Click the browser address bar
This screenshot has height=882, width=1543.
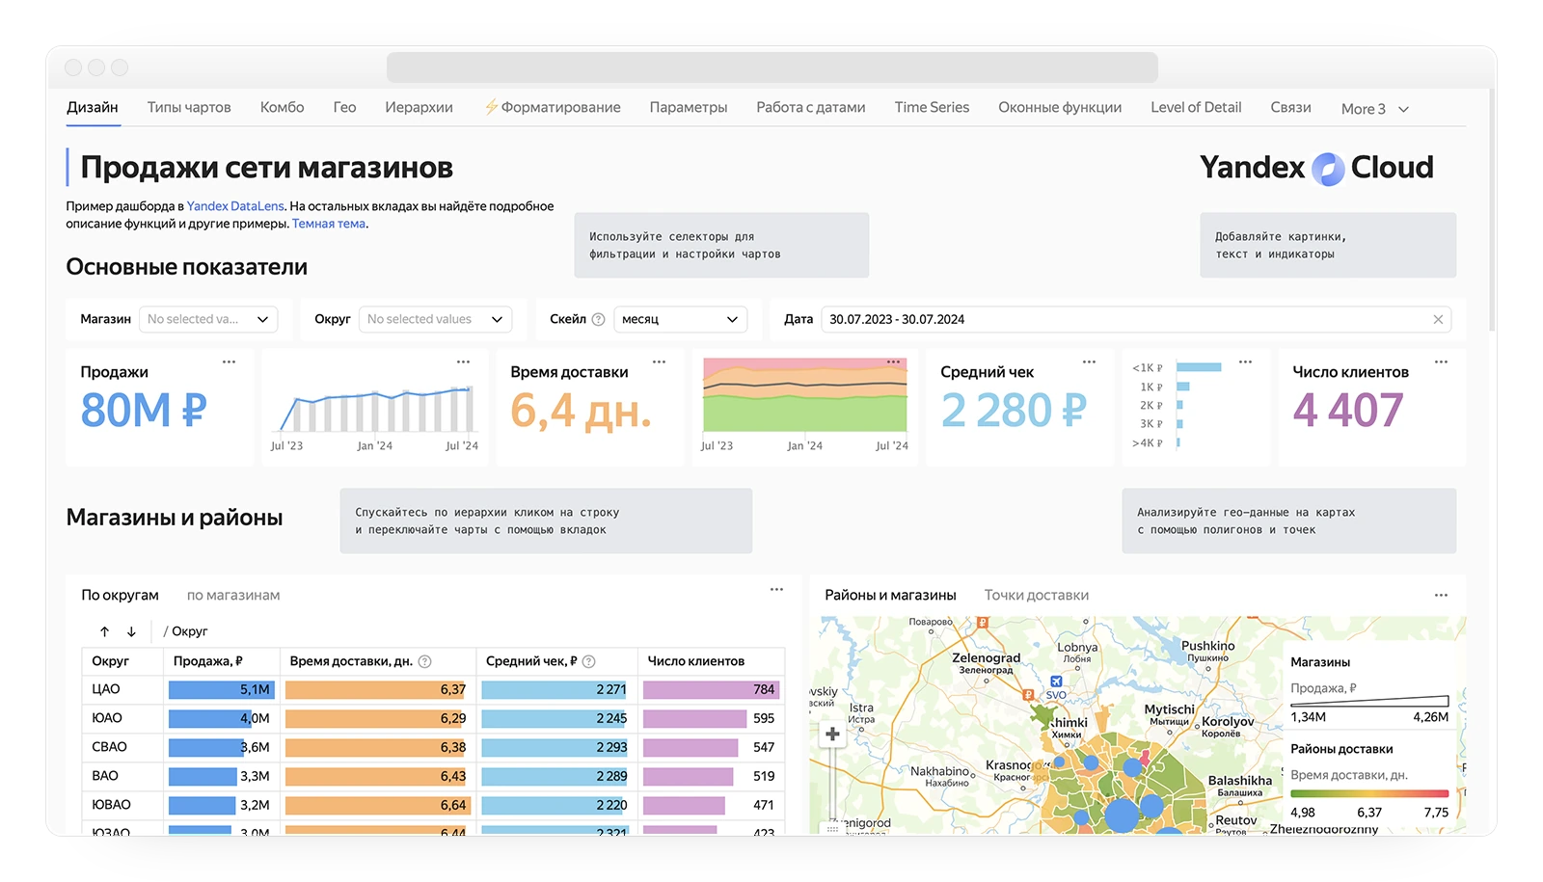[x=772, y=67]
